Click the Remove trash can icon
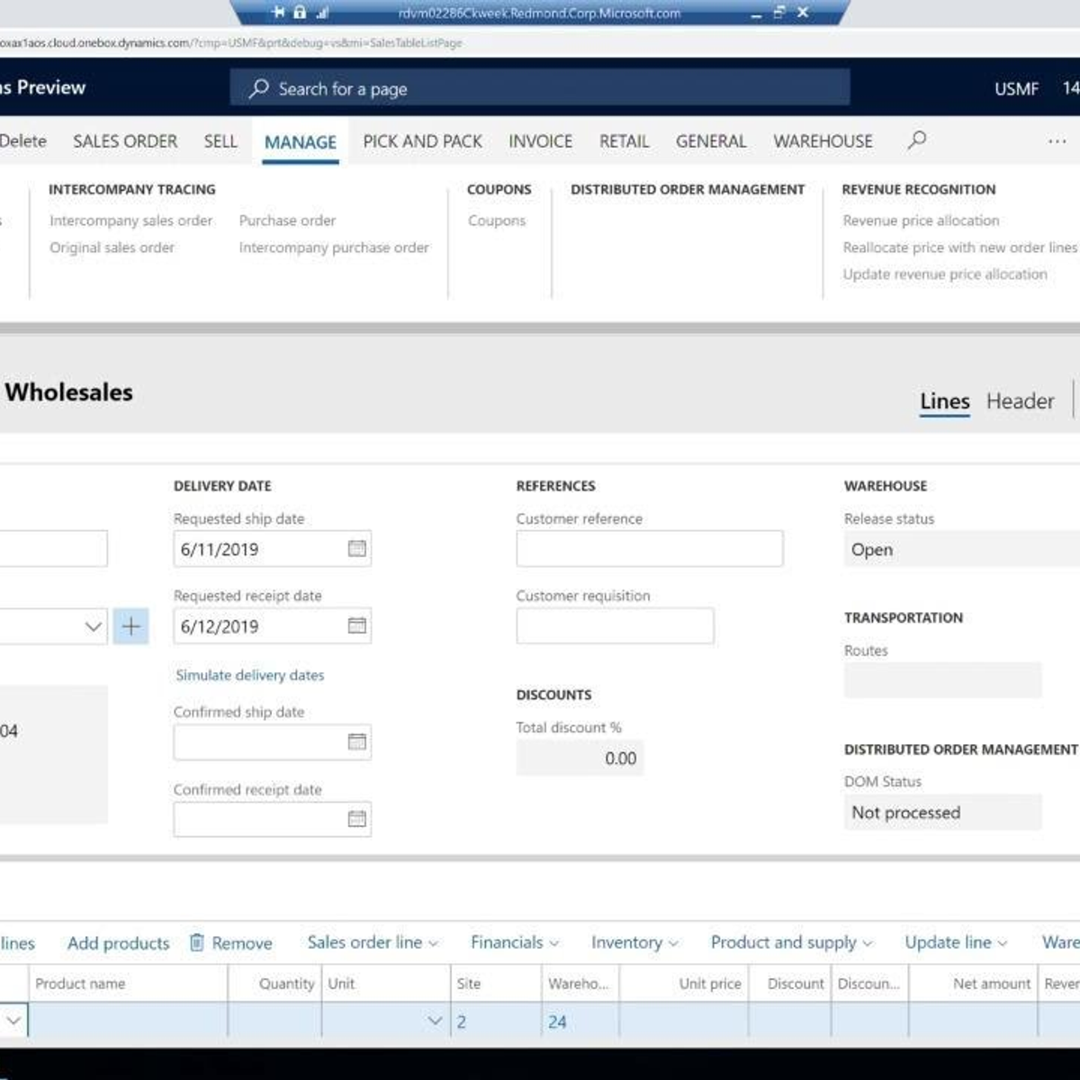Screen dimensions: 1080x1080 click(x=197, y=942)
